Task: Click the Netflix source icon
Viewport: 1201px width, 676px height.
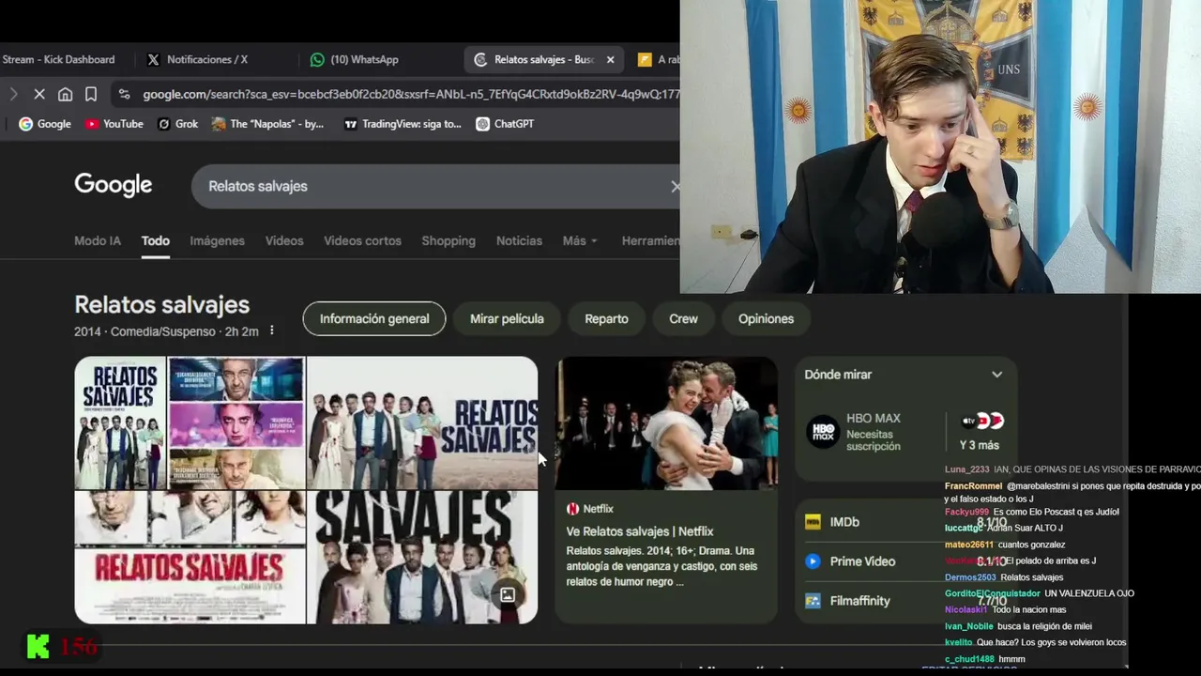Action: (572, 509)
